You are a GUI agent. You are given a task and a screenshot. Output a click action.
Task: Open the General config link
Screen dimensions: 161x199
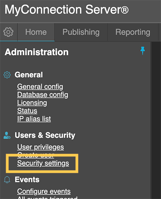pyautogui.click(x=40, y=87)
